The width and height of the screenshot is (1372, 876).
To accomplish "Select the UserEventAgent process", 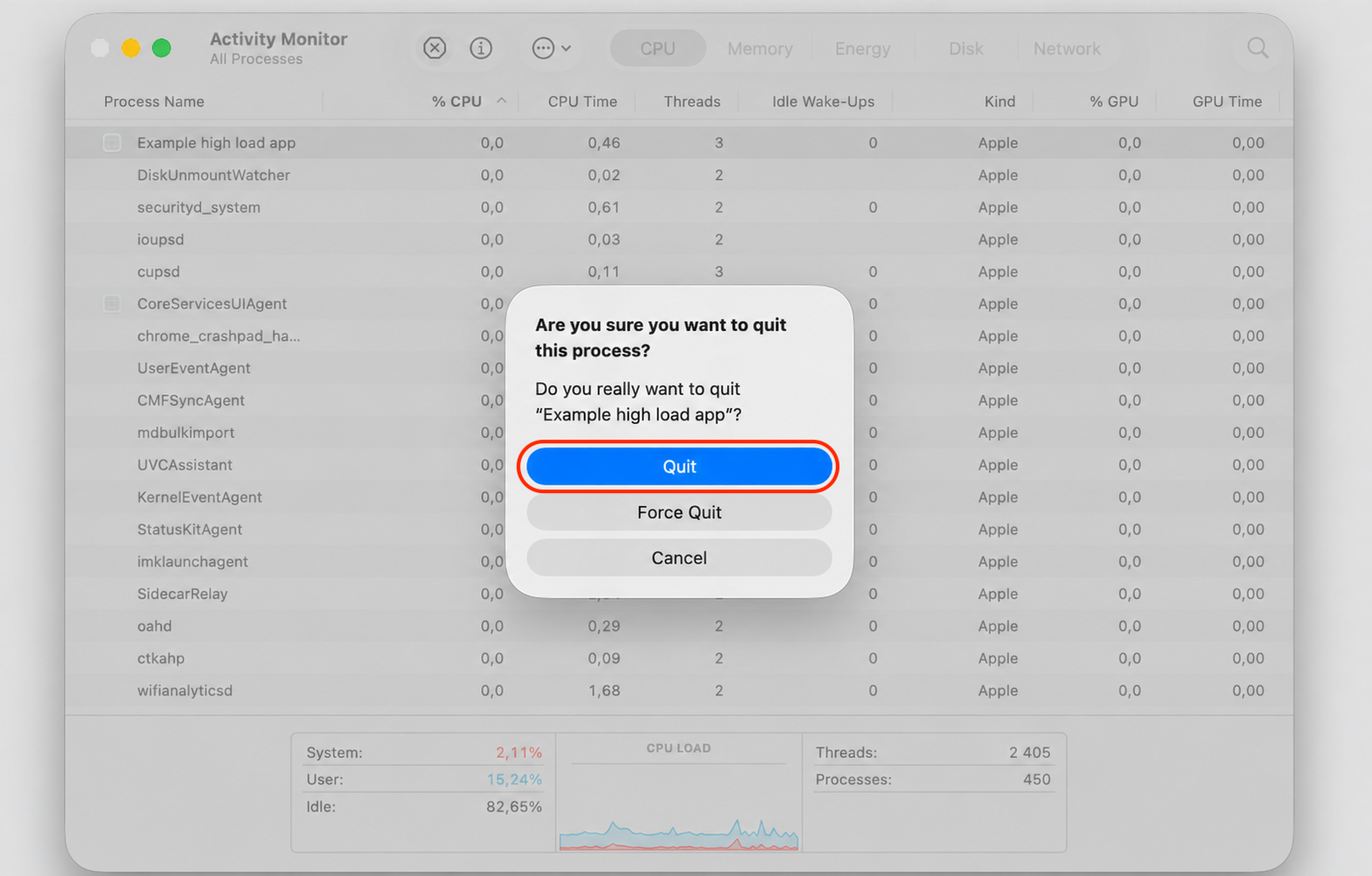I will pyautogui.click(x=193, y=368).
